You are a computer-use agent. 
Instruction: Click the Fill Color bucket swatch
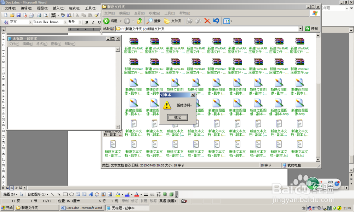click(x=118, y=194)
